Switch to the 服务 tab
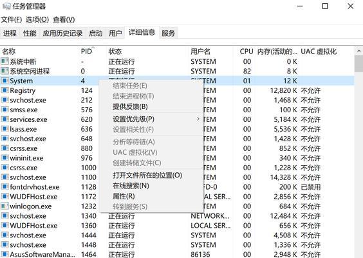This screenshot has width=363, height=258. pyautogui.click(x=168, y=33)
